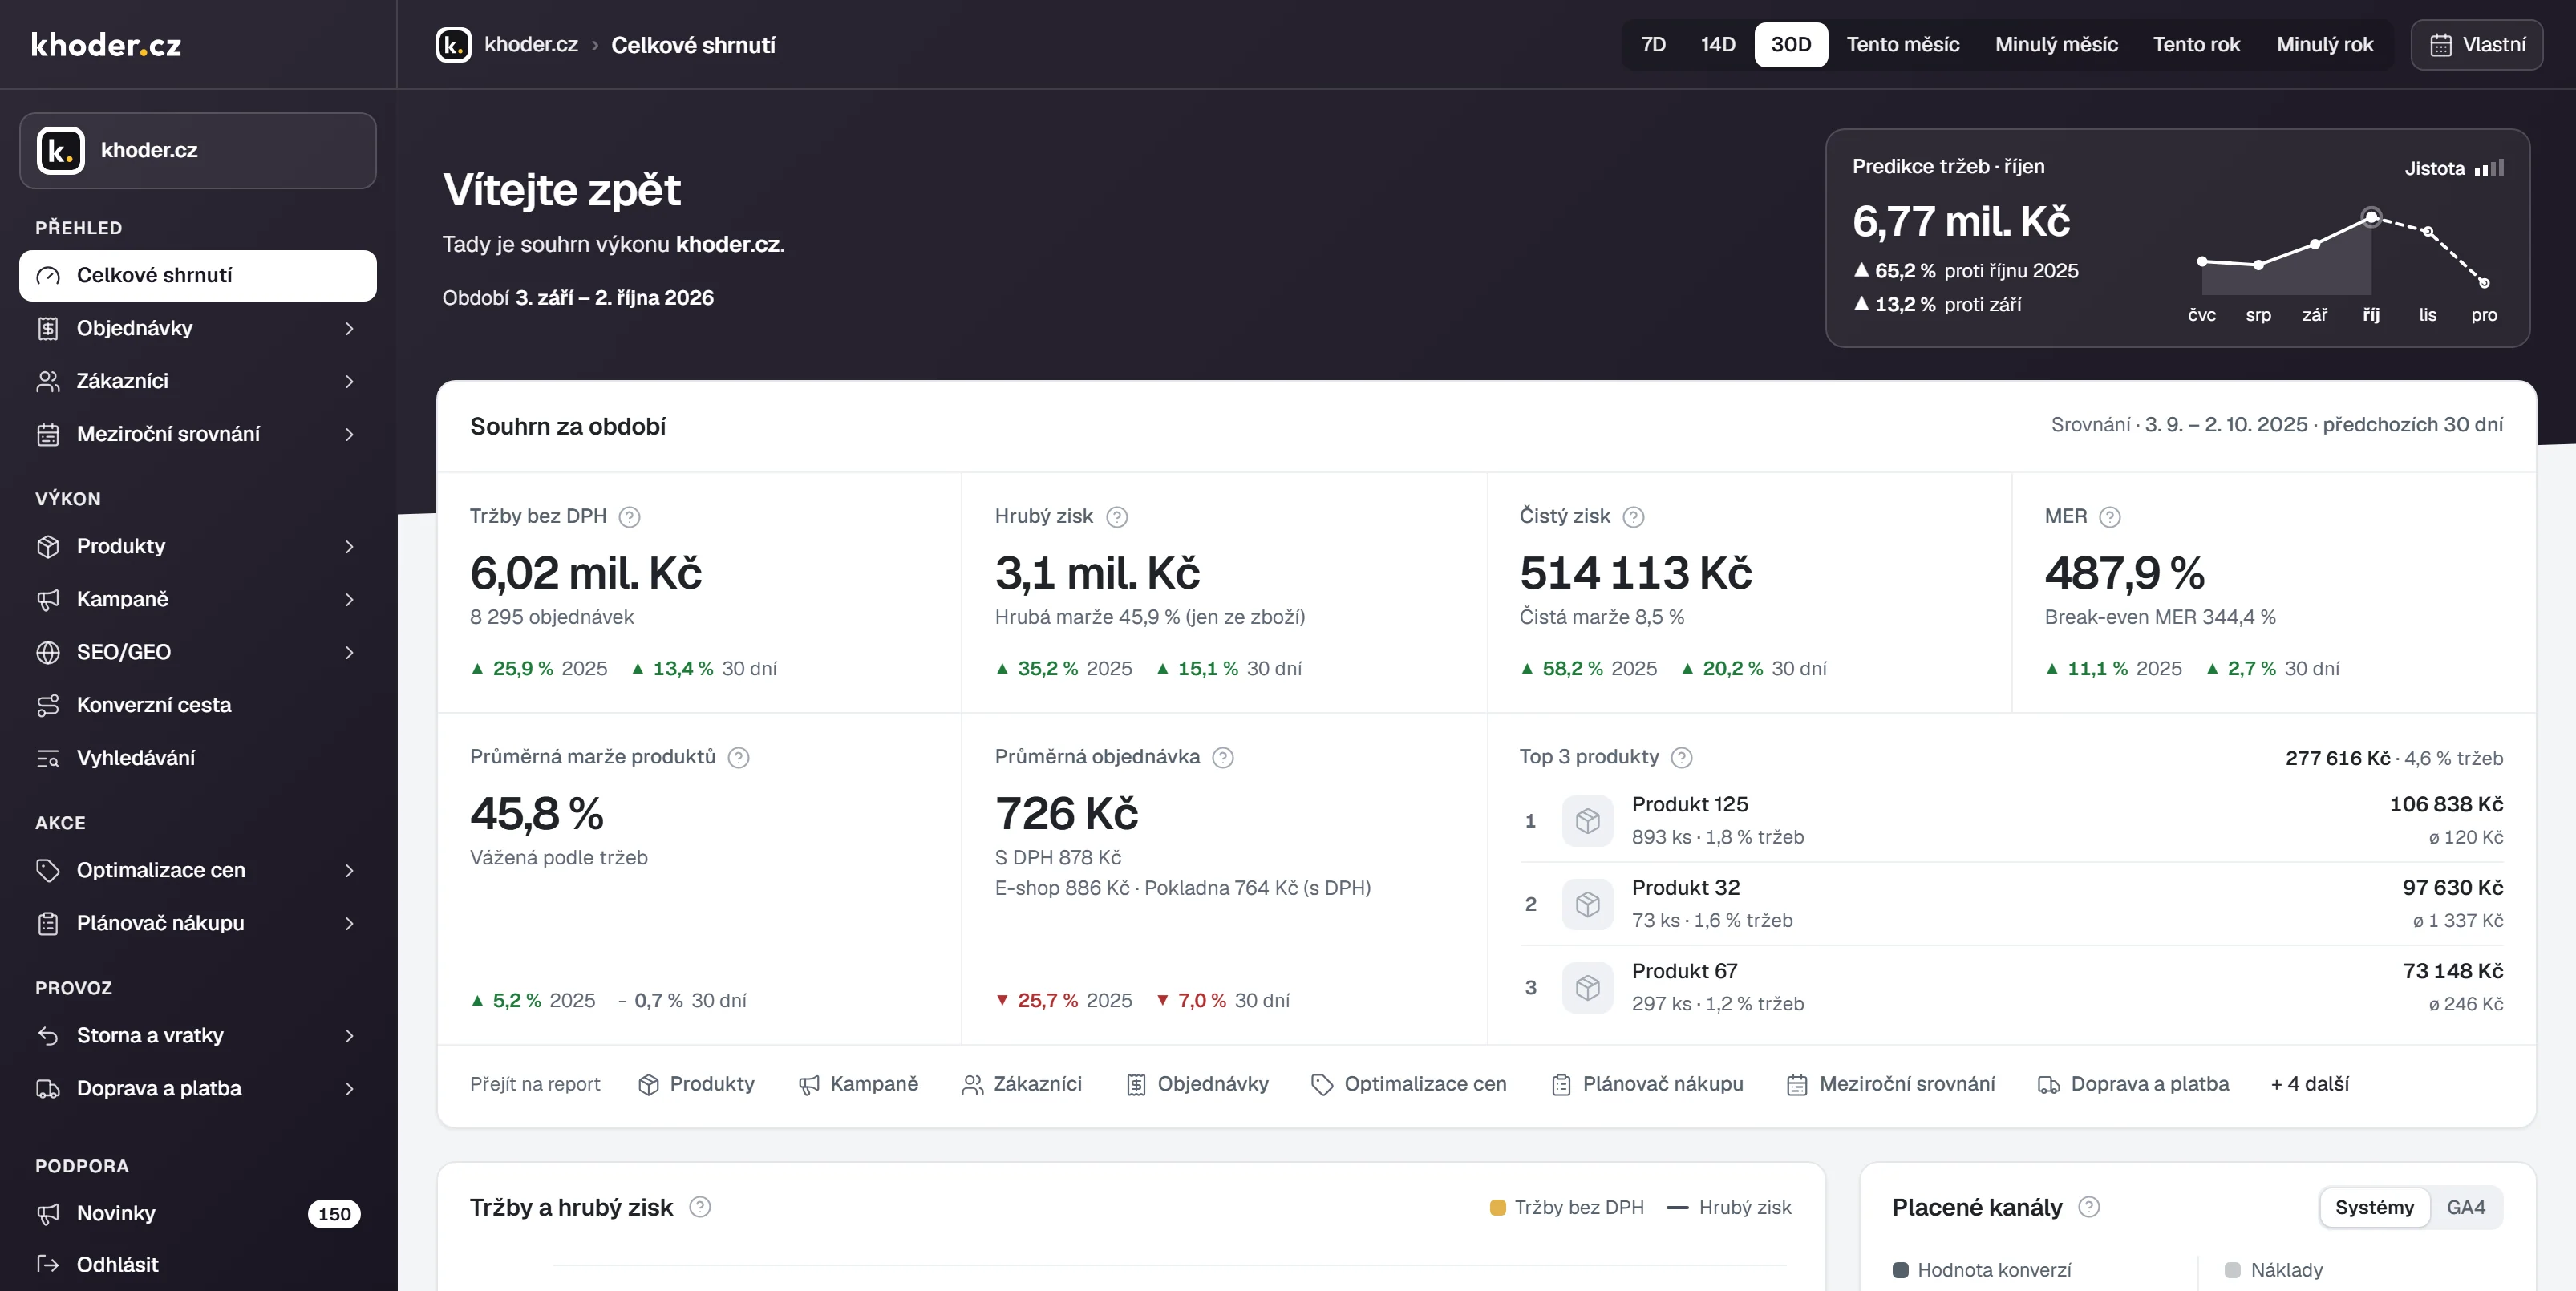Toggle the Tržby bez DPH legend entry
Viewport: 2576px width, 1291px height.
pos(1566,1207)
